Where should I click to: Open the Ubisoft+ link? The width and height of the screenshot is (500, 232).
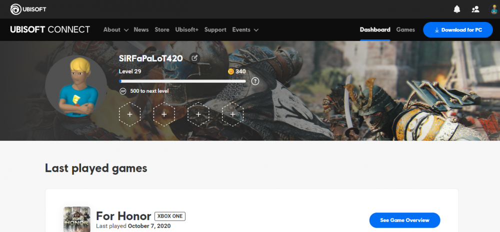tap(186, 30)
